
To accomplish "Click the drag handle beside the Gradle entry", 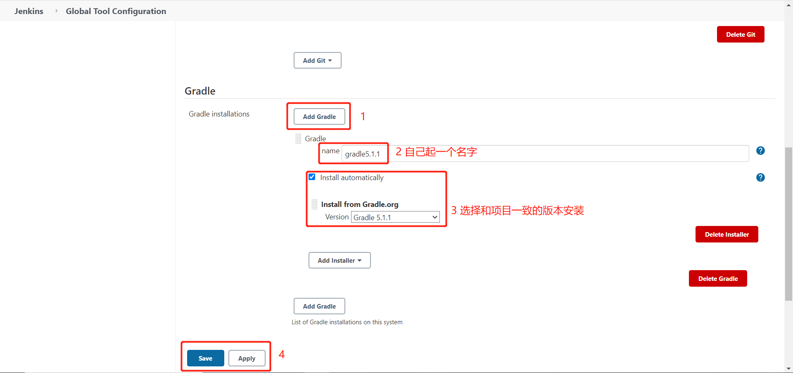I will [x=298, y=138].
